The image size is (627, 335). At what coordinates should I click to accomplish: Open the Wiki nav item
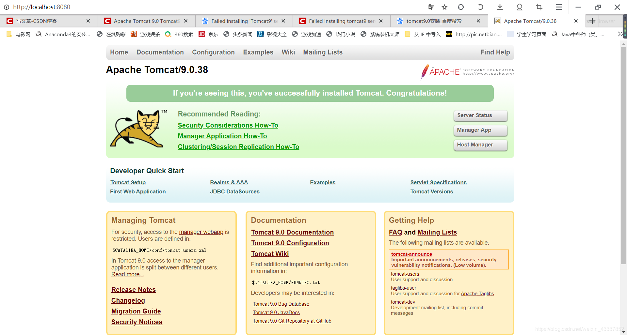[x=288, y=52]
